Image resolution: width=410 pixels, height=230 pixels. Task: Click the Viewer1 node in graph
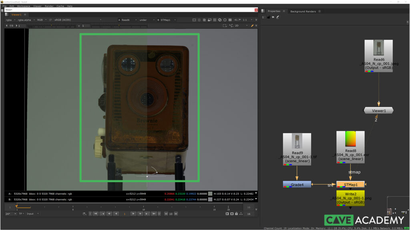[378, 110]
